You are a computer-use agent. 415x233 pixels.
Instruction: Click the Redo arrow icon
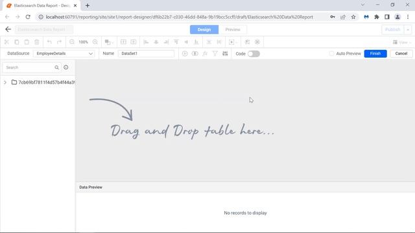(x=60, y=42)
